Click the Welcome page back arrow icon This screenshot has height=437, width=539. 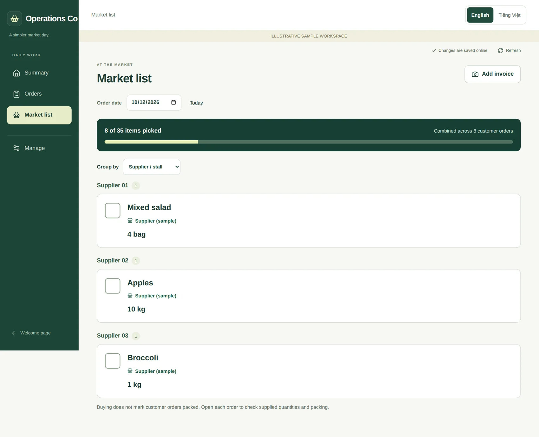coord(14,333)
